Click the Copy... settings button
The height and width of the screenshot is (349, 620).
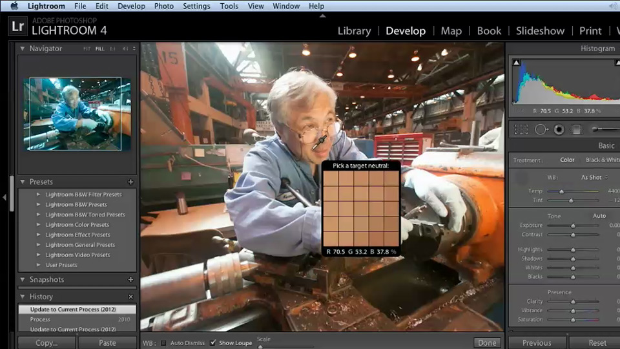46,343
